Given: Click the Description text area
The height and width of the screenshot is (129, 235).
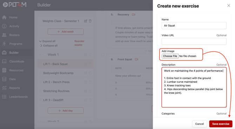Looking at the screenshot, I should [194, 87].
